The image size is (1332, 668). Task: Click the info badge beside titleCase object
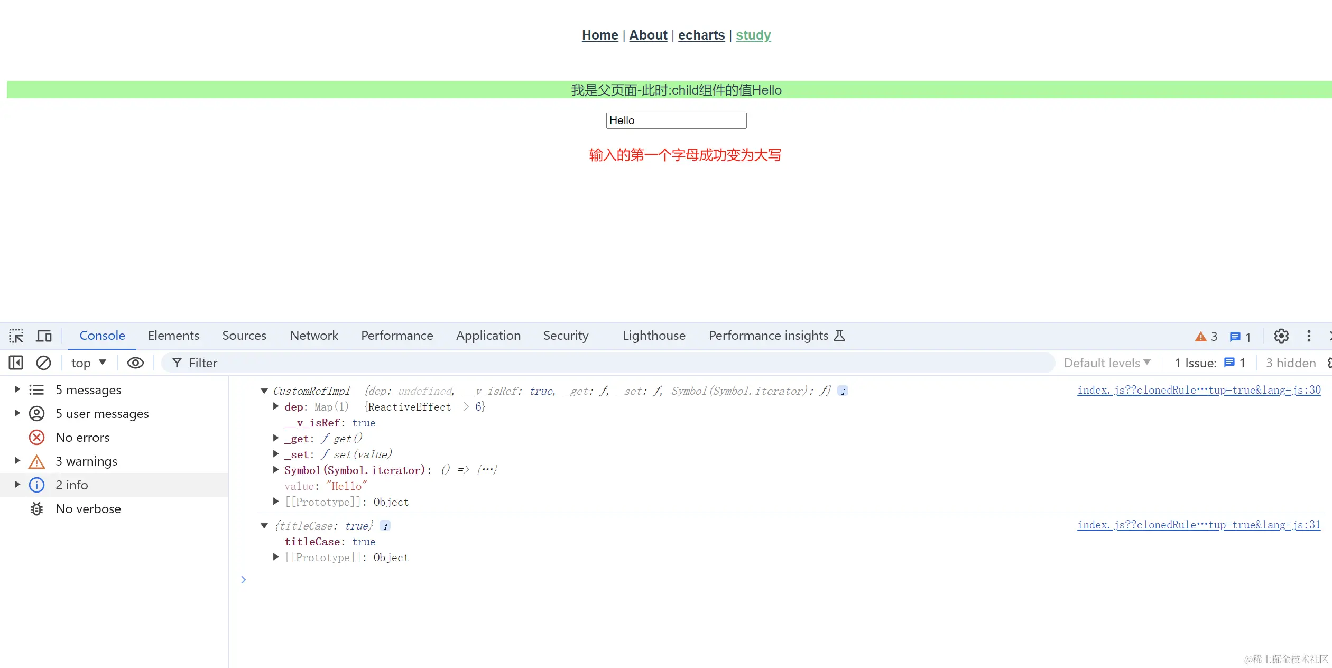point(385,526)
